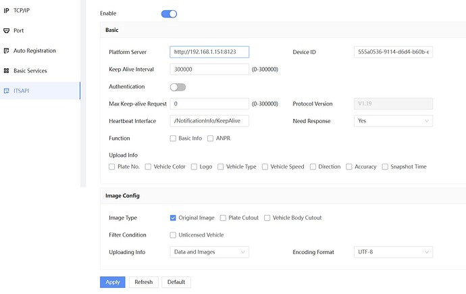Open the TCP/IP menu item
466x294 pixels.
(40, 10)
